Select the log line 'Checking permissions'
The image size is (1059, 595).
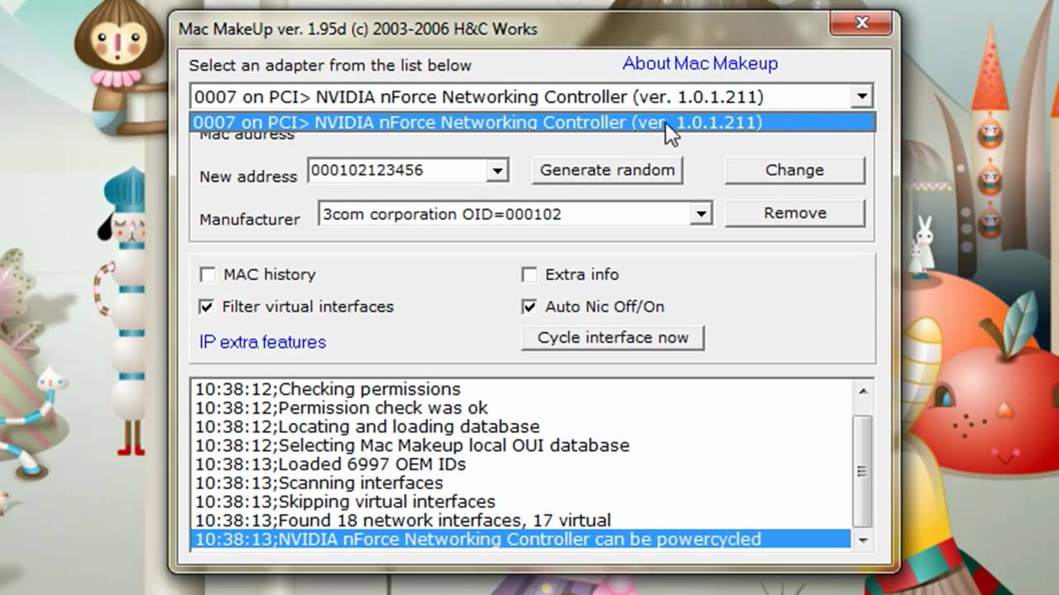(520, 389)
